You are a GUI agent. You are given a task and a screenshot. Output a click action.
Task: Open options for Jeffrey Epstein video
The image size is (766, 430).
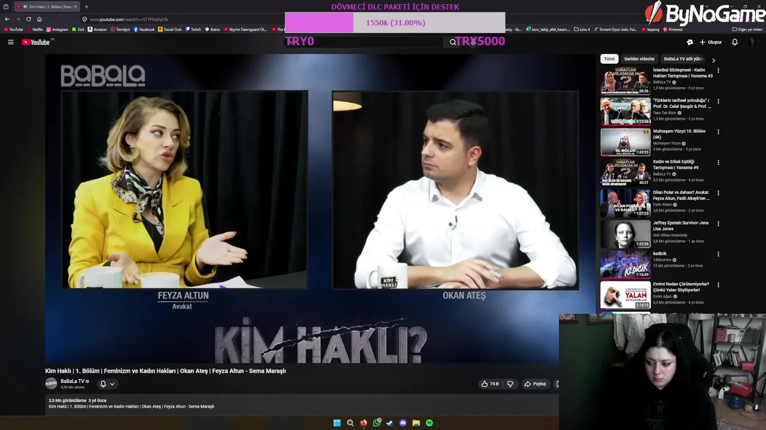coord(718,224)
